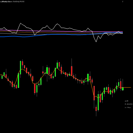The height and width of the screenshot is (133, 133).
Task: Select the last green candlestick on the right
Action: click(x=123, y=89)
